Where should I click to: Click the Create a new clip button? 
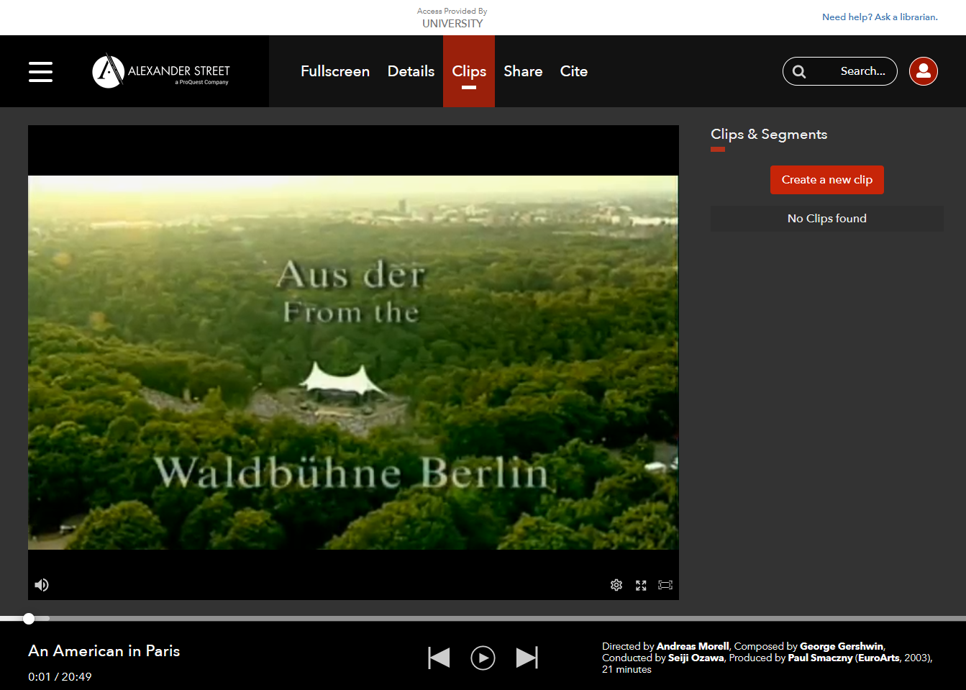827,180
